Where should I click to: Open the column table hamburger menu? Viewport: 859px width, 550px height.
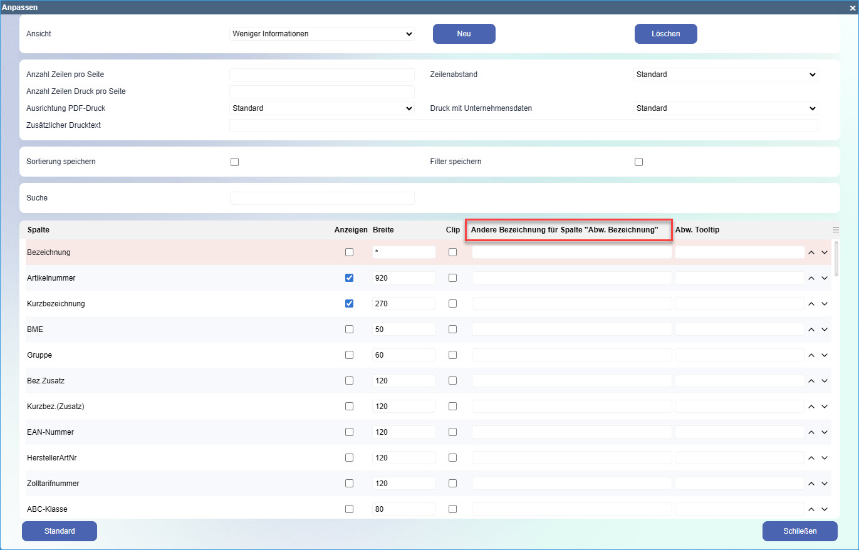[x=835, y=230]
